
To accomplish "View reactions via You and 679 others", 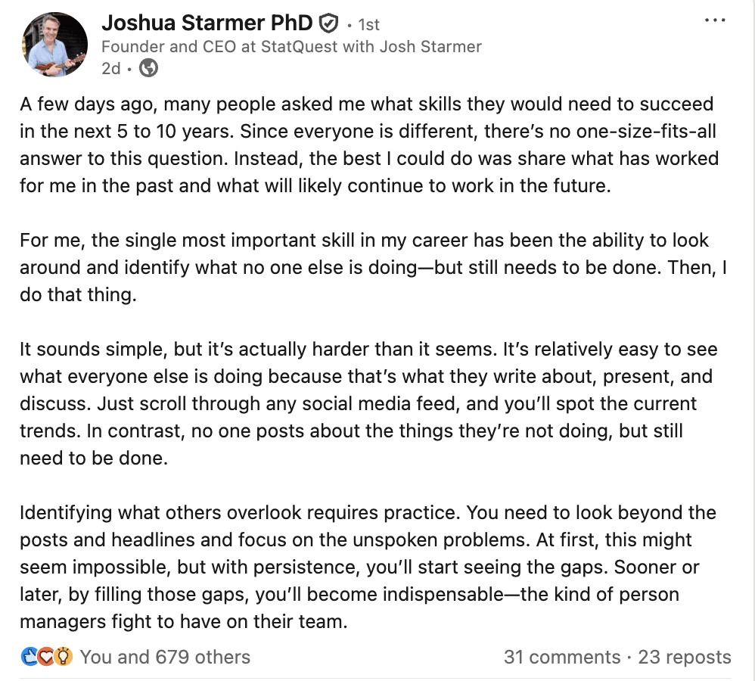I will coord(165,657).
